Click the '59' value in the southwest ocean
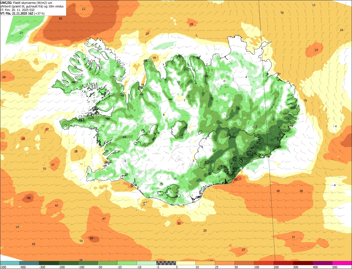The width and height of the screenshot is (352, 269). 91,238
